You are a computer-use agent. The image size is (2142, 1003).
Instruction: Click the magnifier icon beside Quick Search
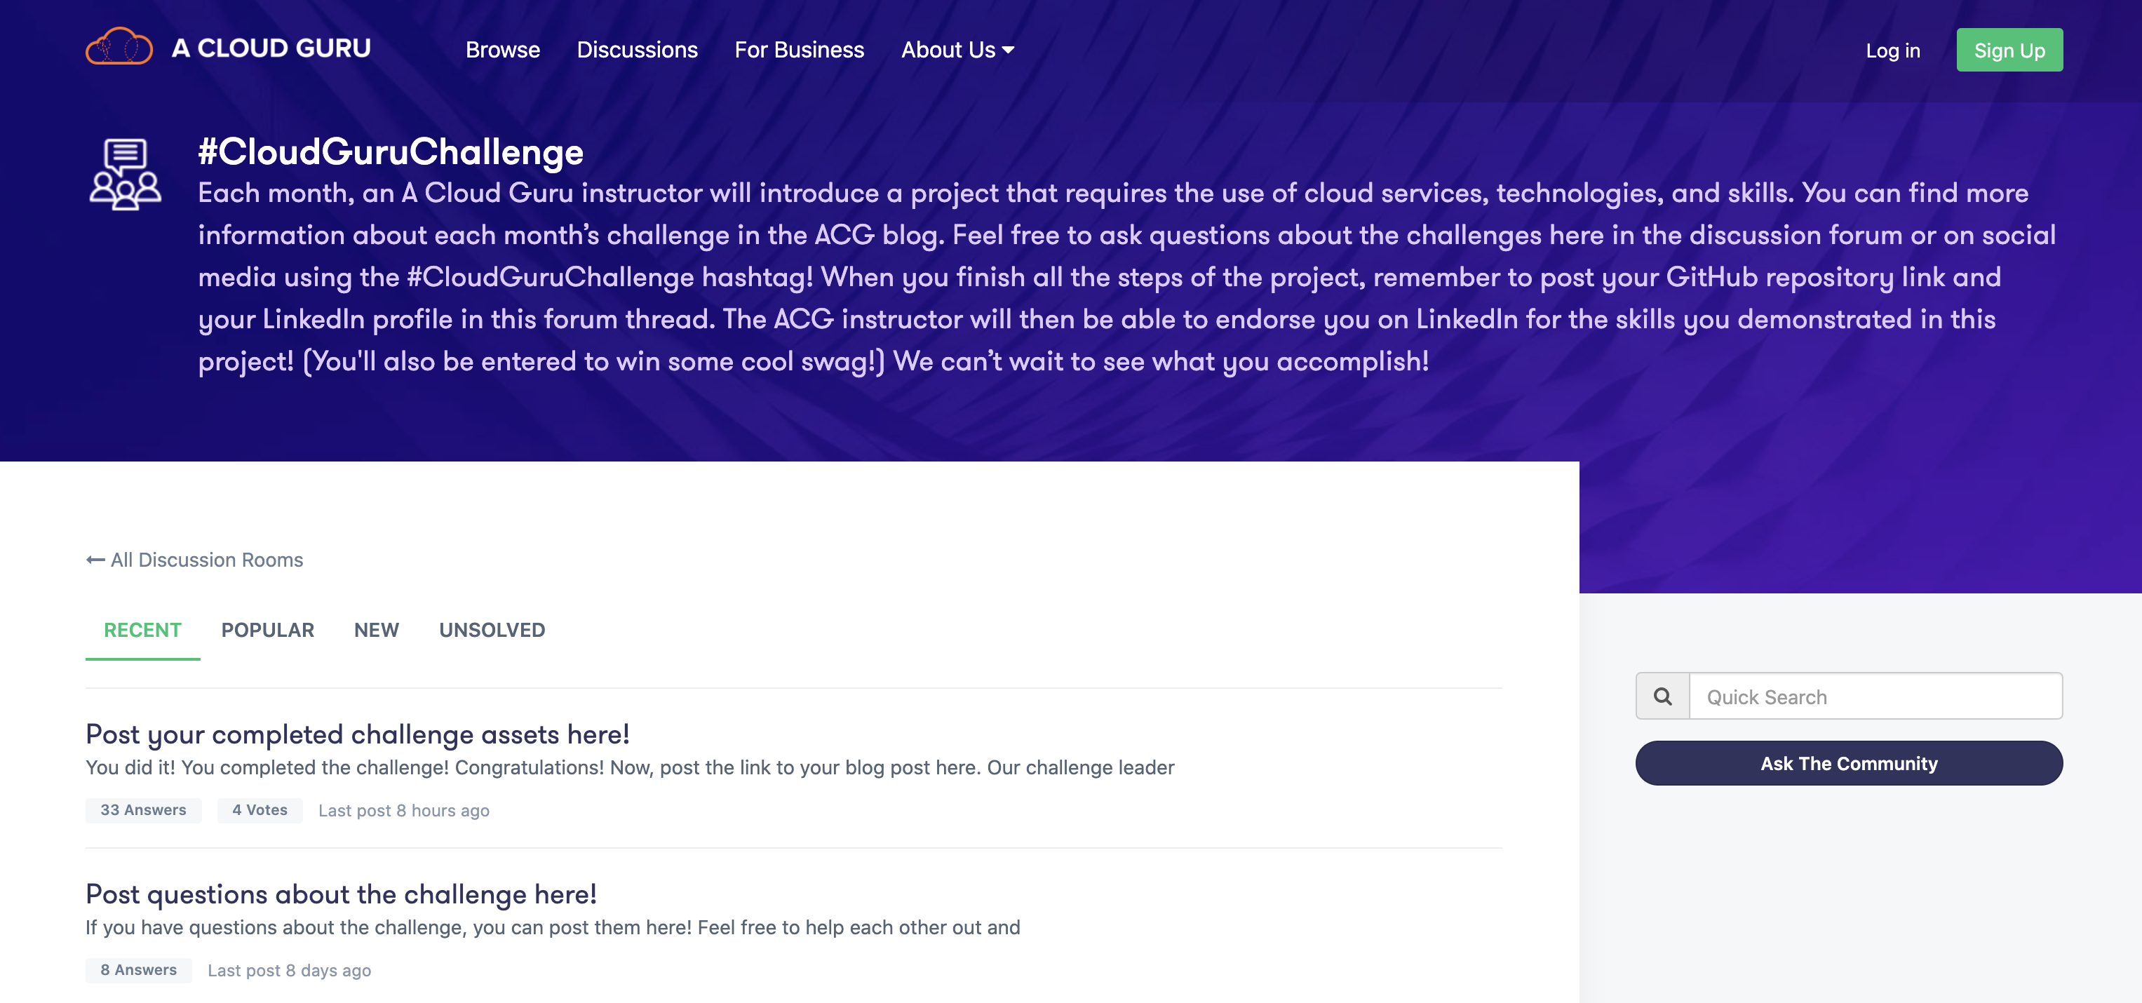(x=1662, y=696)
